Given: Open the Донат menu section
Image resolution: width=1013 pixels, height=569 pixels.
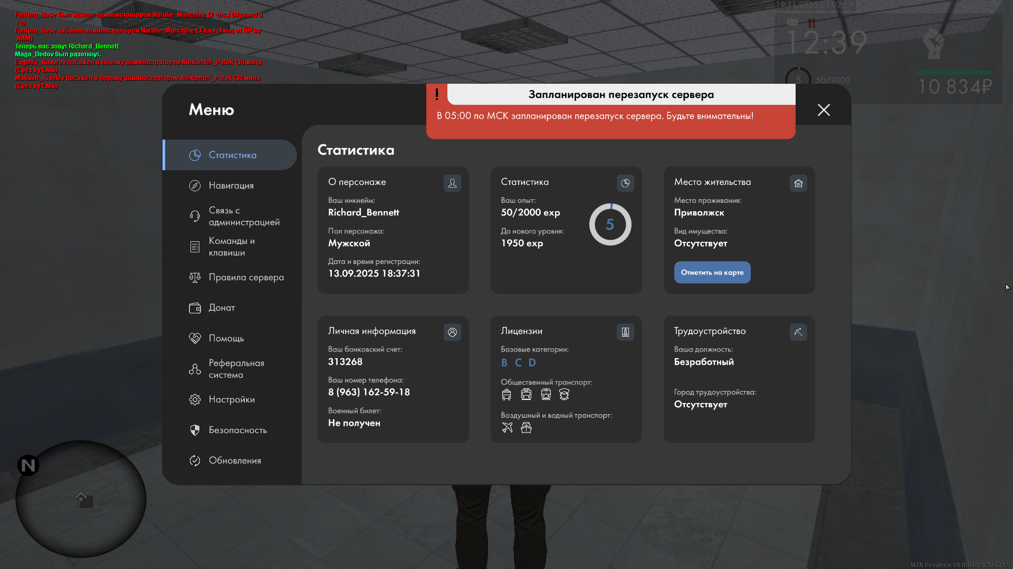Looking at the screenshot, I should pyautogui.click(x=222, y=308).
